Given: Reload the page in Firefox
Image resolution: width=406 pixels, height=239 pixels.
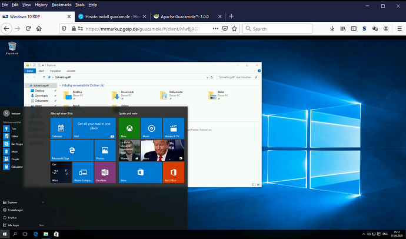Looking at the screenshot, I should coord(28,28).
